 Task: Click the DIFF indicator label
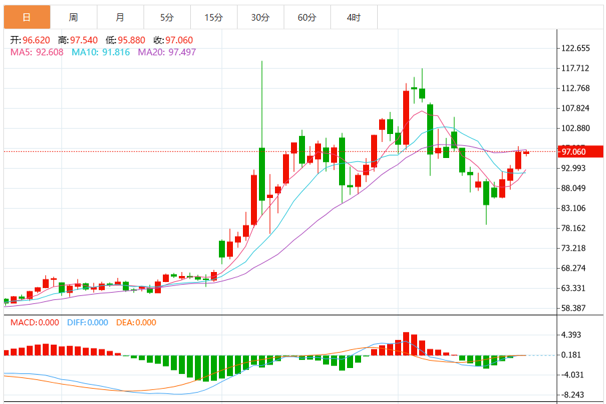[x=87, y=323]
